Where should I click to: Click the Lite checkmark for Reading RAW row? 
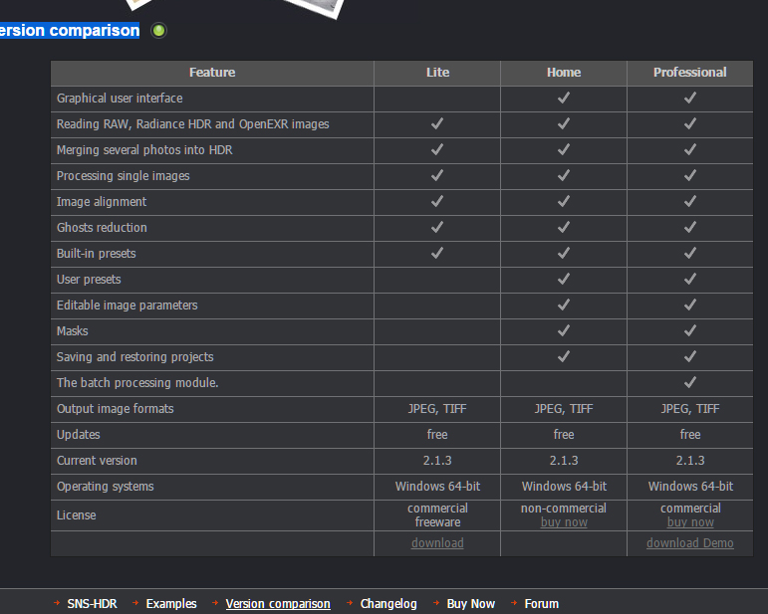437,123
